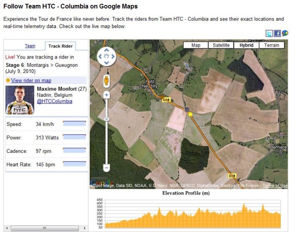Click the Petit Neuzilly map label
This screenshot has height=232, width=297.
click(150, 84)
